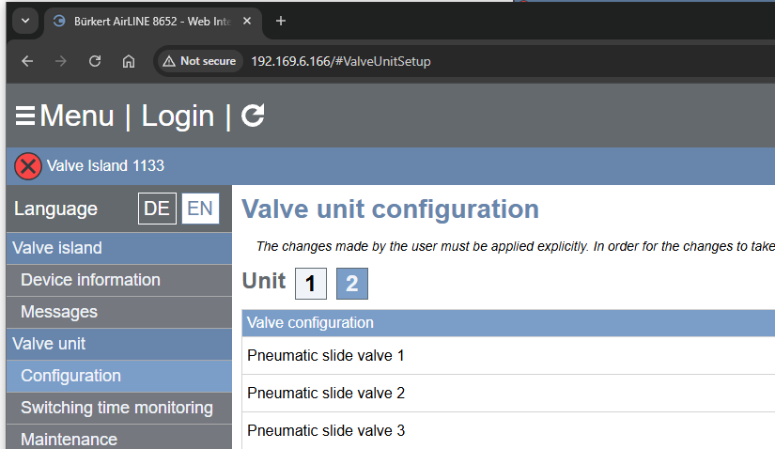
Task: Click the Valve configuration table header
Action: coord(508,323)
